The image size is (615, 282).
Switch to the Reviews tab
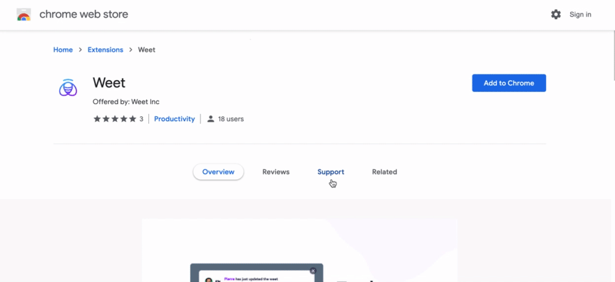(x=276, y=172)
